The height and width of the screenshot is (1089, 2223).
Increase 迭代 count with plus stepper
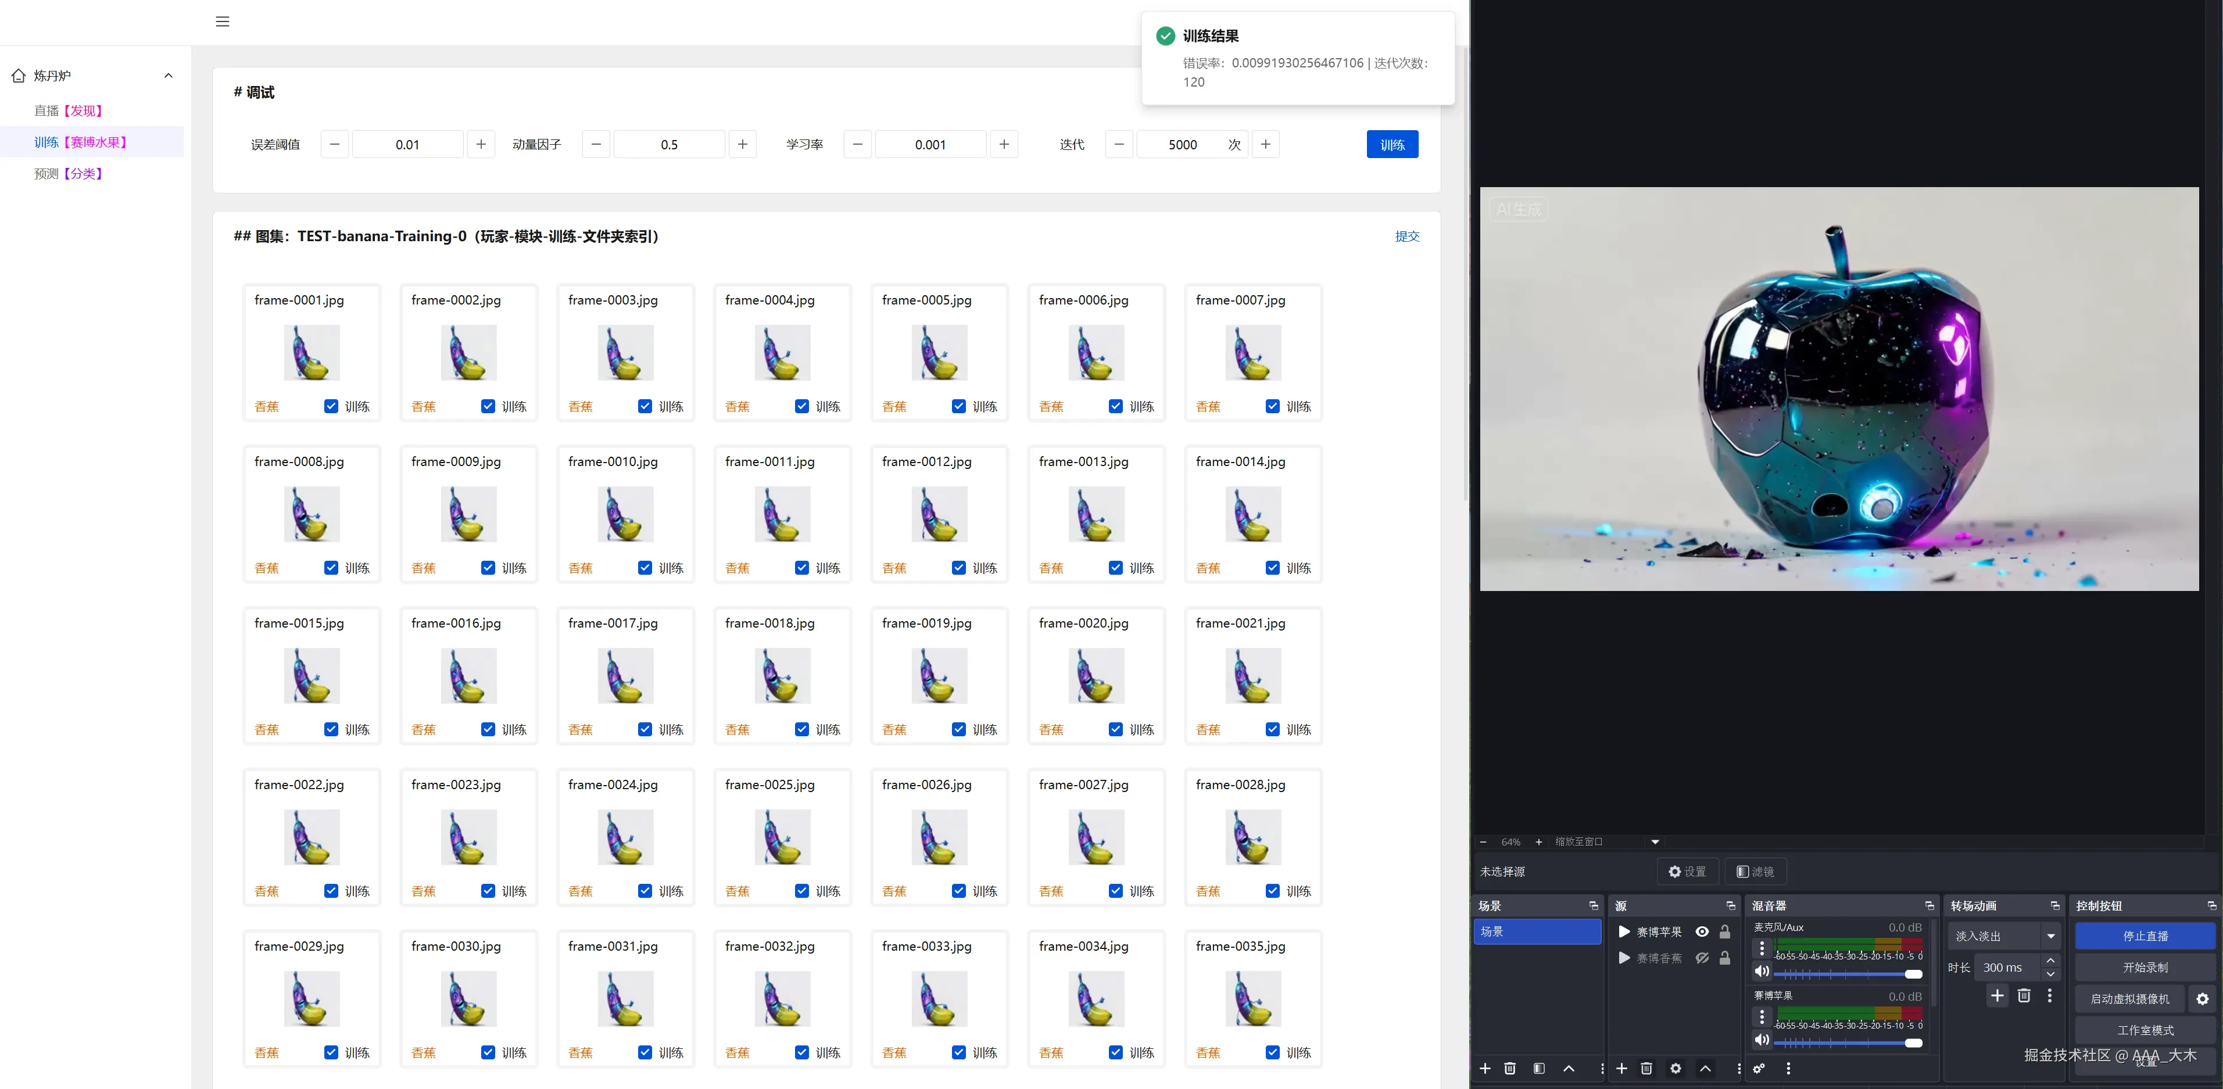1265,144
